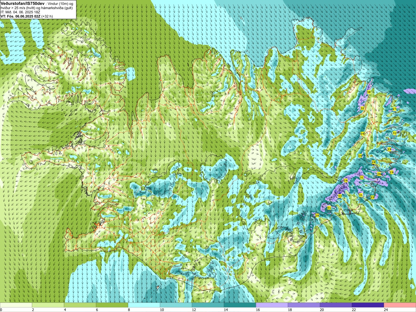Click the 8–10 m/s legend color swatch
The width and height of the screenshot is (416, 312).
point(144,305)
